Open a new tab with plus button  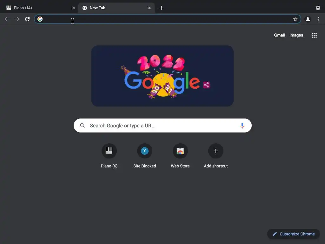[x=162, y=8]
